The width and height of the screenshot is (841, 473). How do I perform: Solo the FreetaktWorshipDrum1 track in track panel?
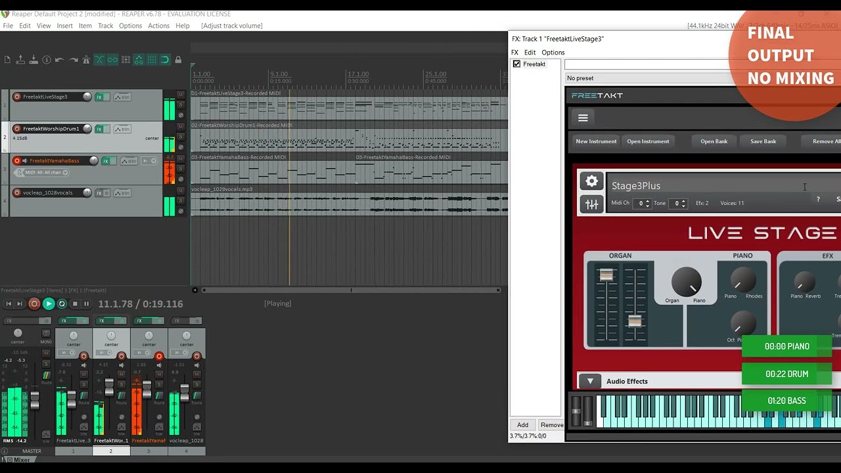pyautogui.click(x=181, y=137)
